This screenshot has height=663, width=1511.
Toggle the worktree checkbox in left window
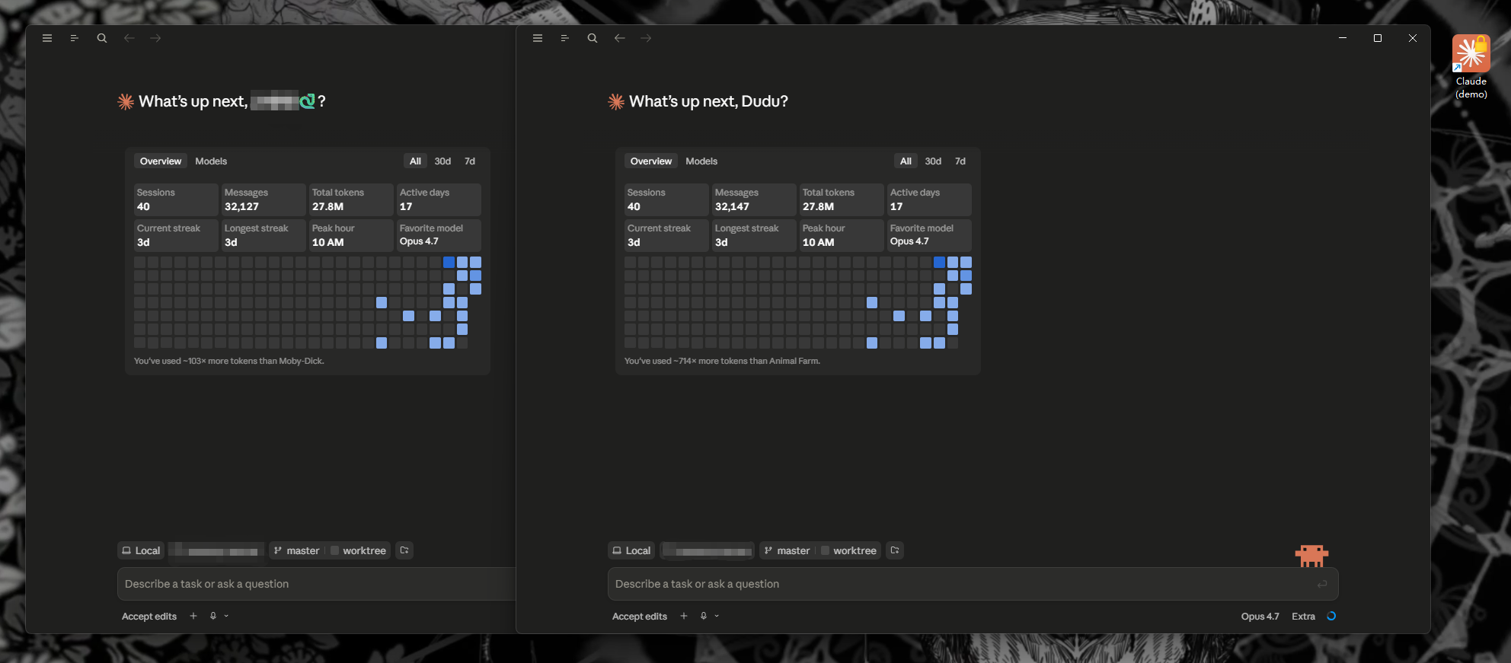(x=334, y=550)
